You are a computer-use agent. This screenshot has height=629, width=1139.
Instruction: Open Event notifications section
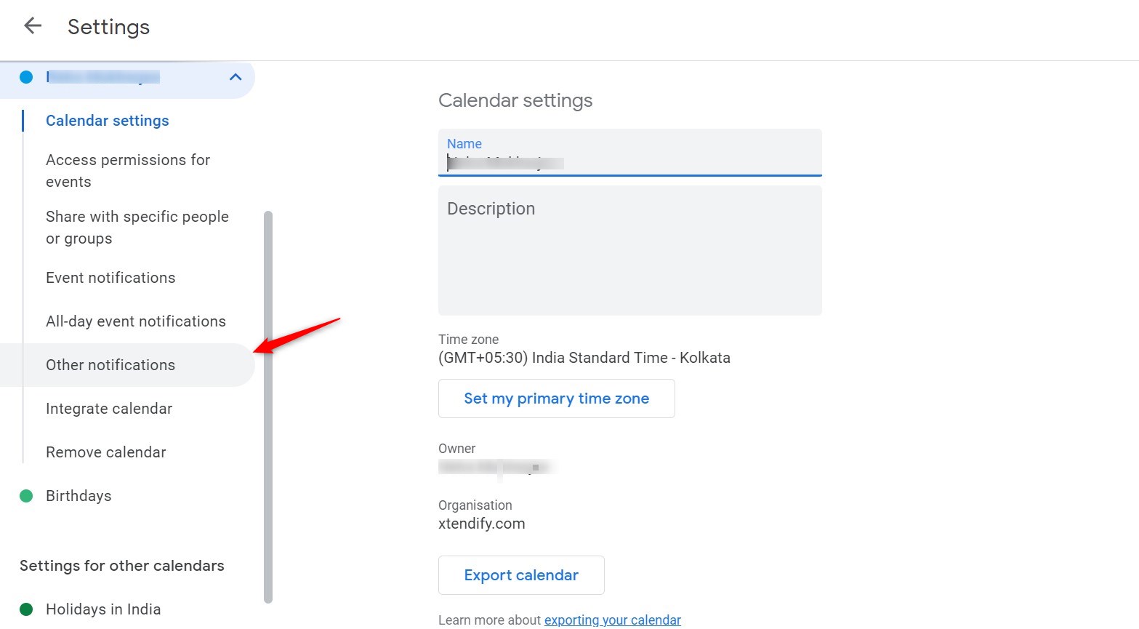pyautogui.click(x=110, y=278)
